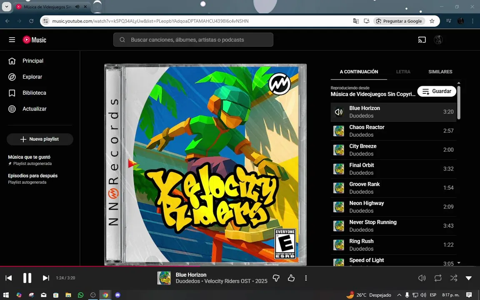This screenshot has width=480, height=300.
Task: Open Discord from the taskbar
Action: (117, 295)
